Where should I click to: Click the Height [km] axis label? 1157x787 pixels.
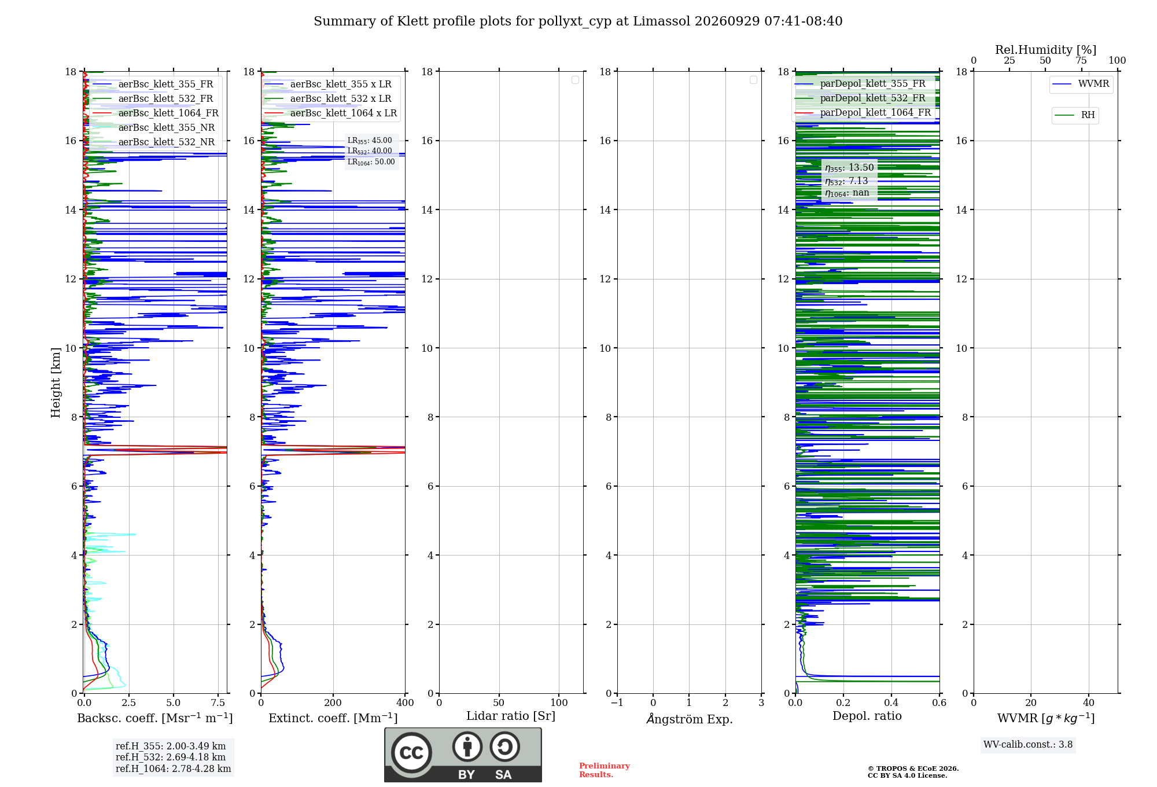point(56,383)
